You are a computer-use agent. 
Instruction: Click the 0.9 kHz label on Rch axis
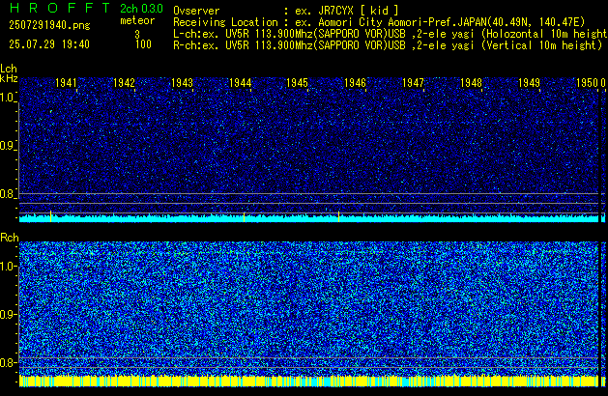tap(8, 314)
